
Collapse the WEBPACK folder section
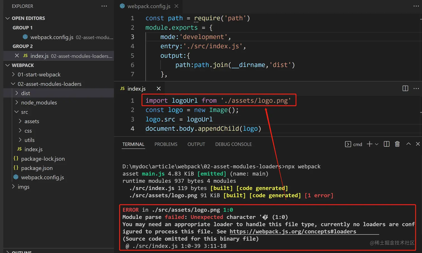[8, 65]
